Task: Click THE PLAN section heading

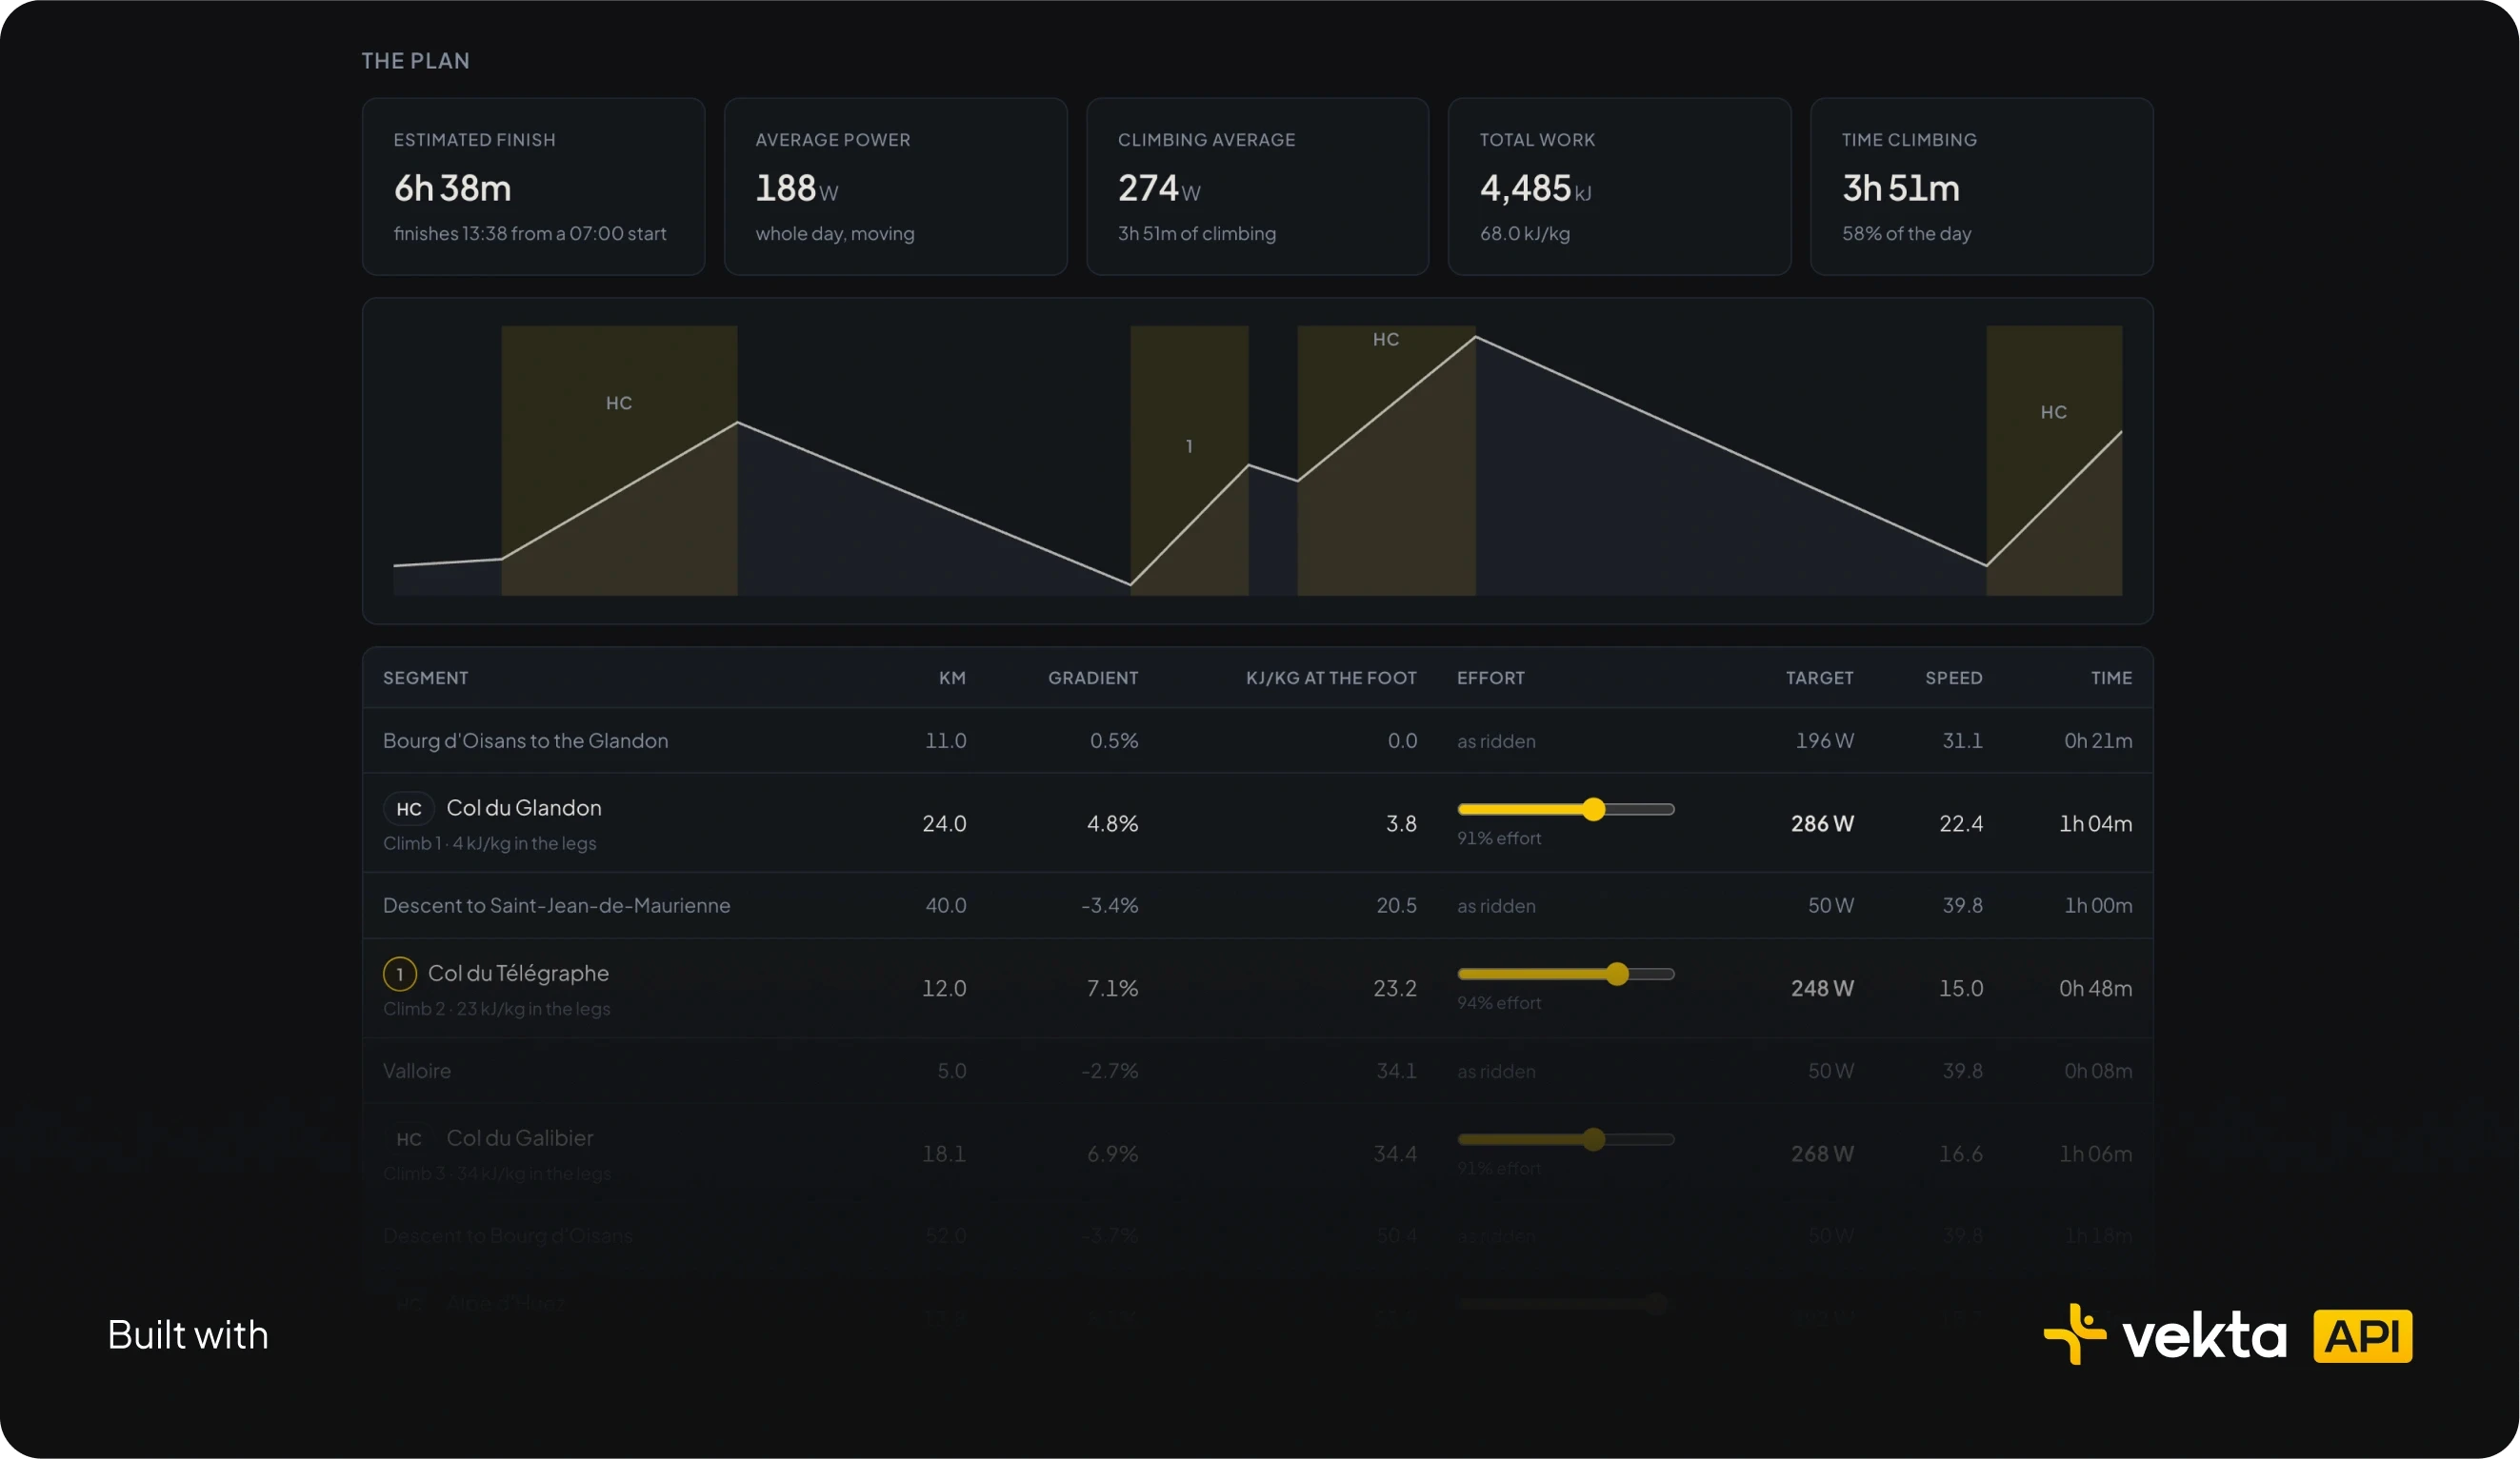Action: [x=415, y=61]
